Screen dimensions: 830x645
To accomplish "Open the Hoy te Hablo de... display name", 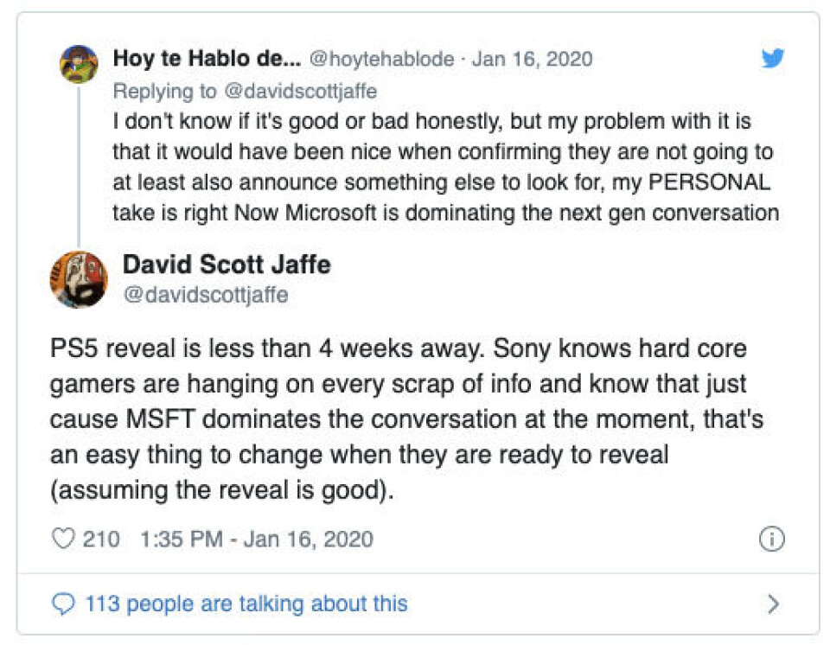I will (207, 58).
